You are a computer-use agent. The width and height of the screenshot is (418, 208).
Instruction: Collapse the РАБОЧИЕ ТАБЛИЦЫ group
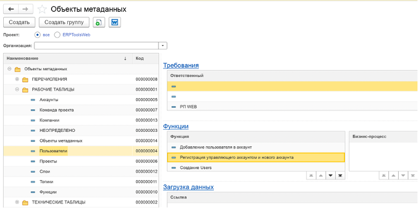[17, 90]
